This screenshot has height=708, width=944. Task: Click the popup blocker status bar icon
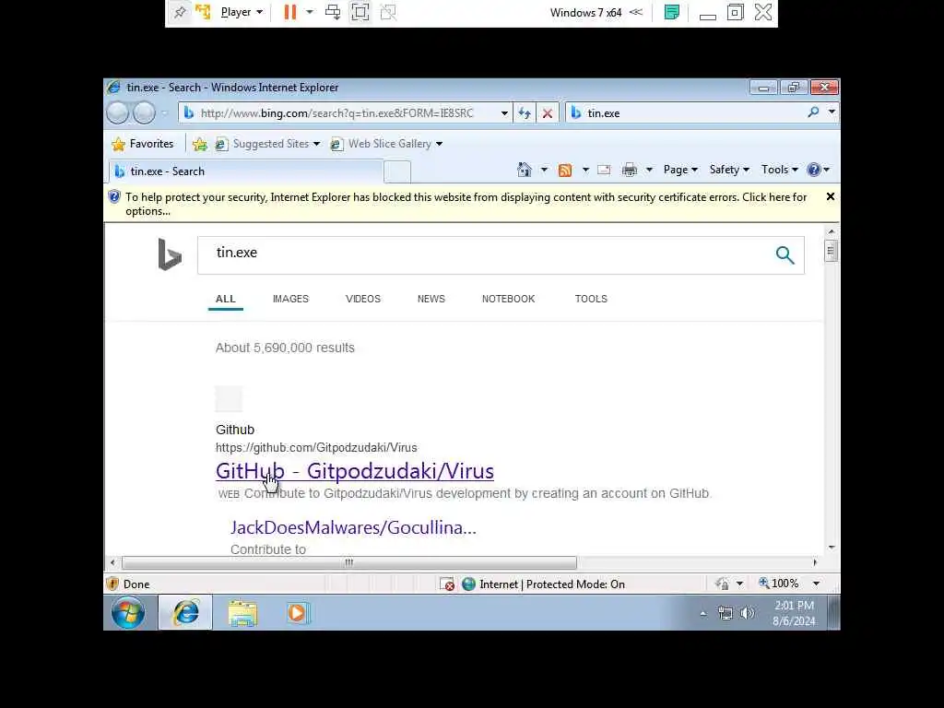coord(447,584)
